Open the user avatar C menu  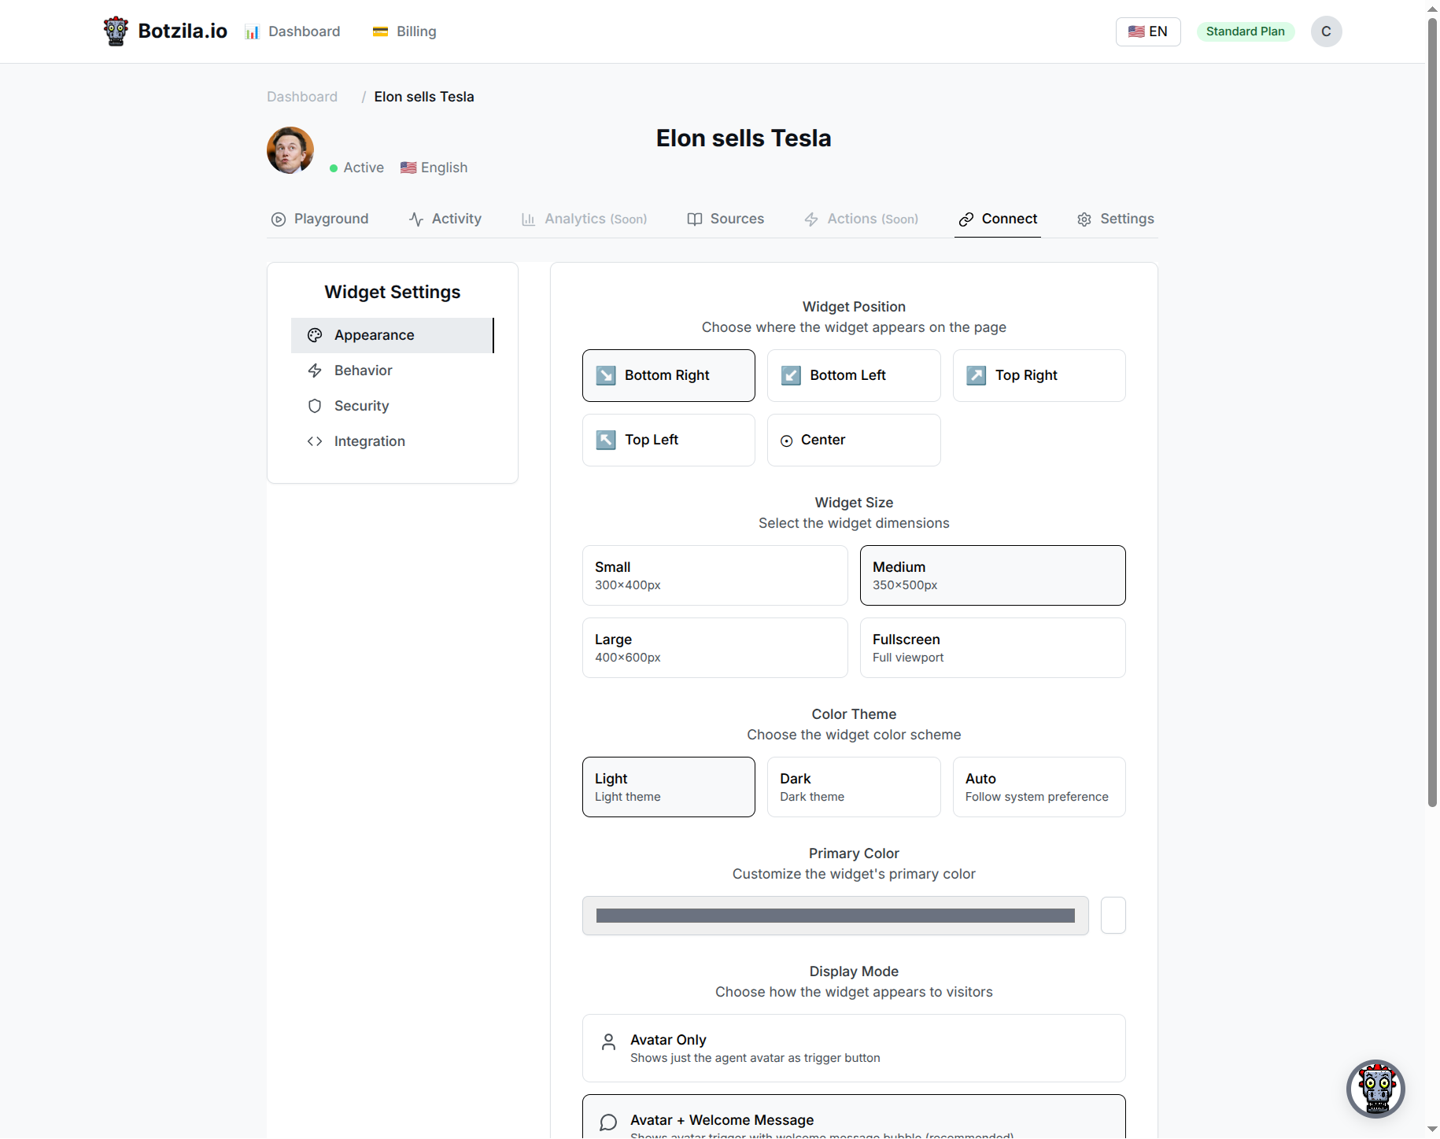point(1326,31)
